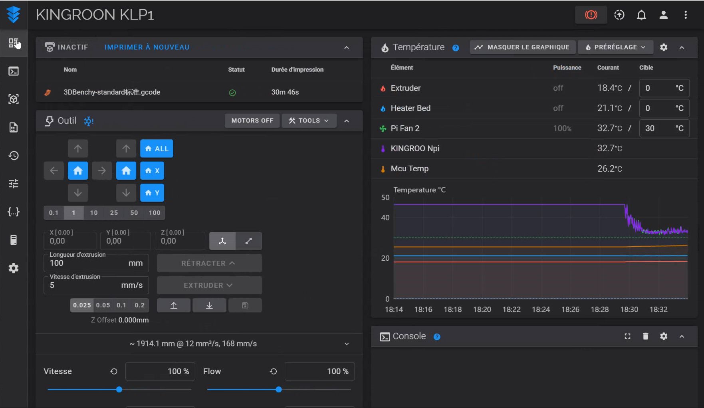The width and height of the screenshot is (704, 408).
Task: Lower Z offset with down arrow button
Action: coord(209,305)
